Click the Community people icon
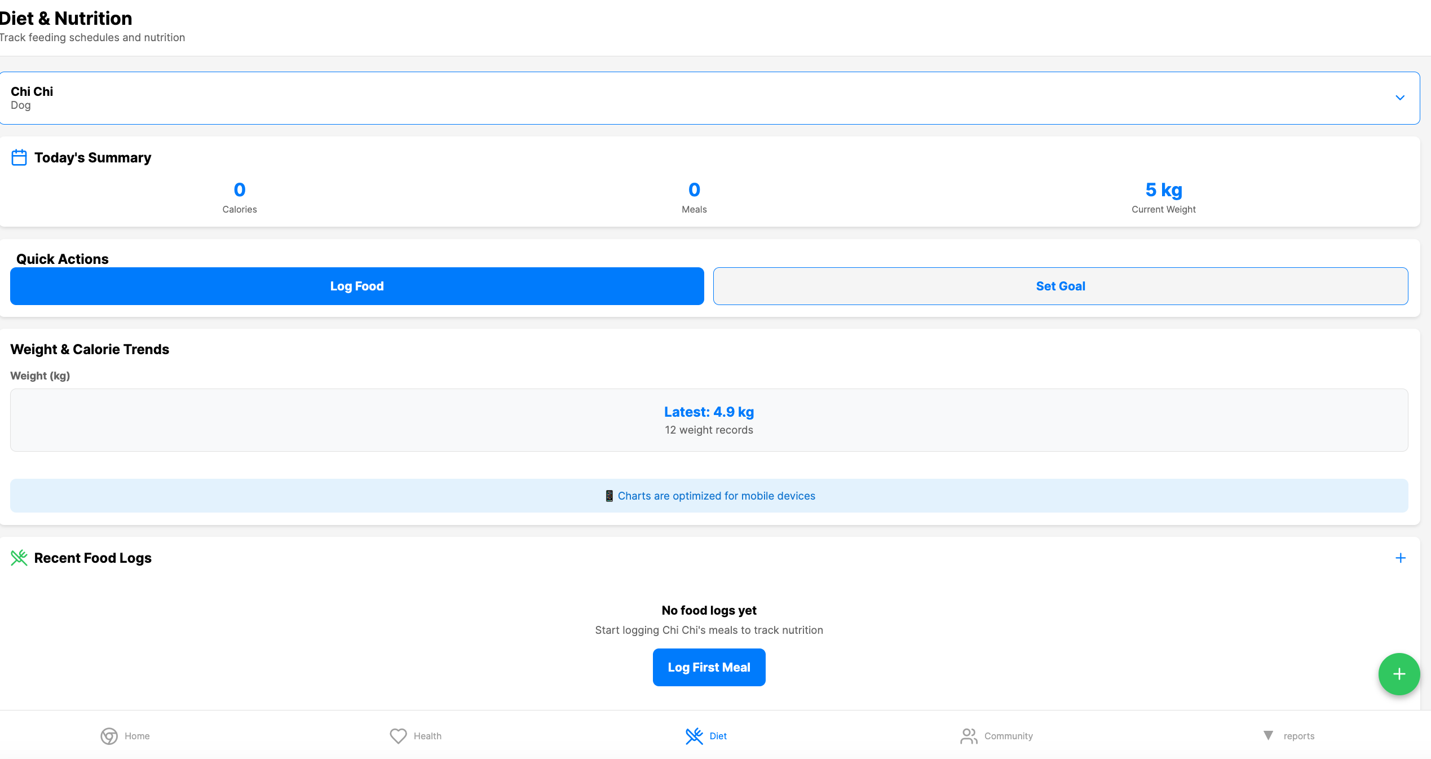 pos(969,736)
